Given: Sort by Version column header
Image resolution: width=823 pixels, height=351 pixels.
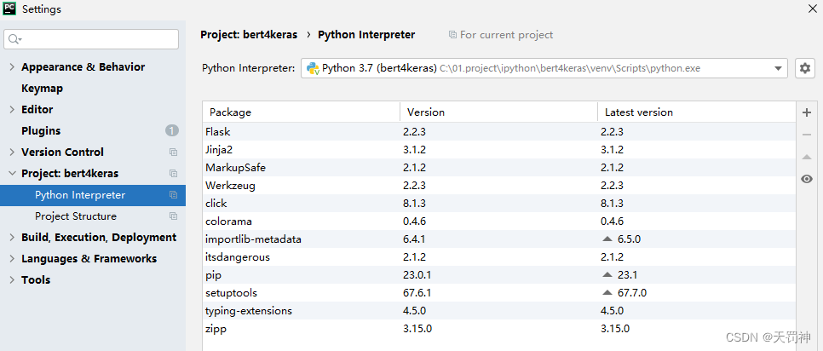Looking at the screenshot, I should pyautogui.click(x=498, y=112).
